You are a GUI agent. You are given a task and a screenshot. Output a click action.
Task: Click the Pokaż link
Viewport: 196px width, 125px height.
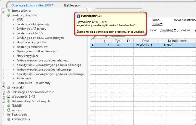tap(155, 20)
